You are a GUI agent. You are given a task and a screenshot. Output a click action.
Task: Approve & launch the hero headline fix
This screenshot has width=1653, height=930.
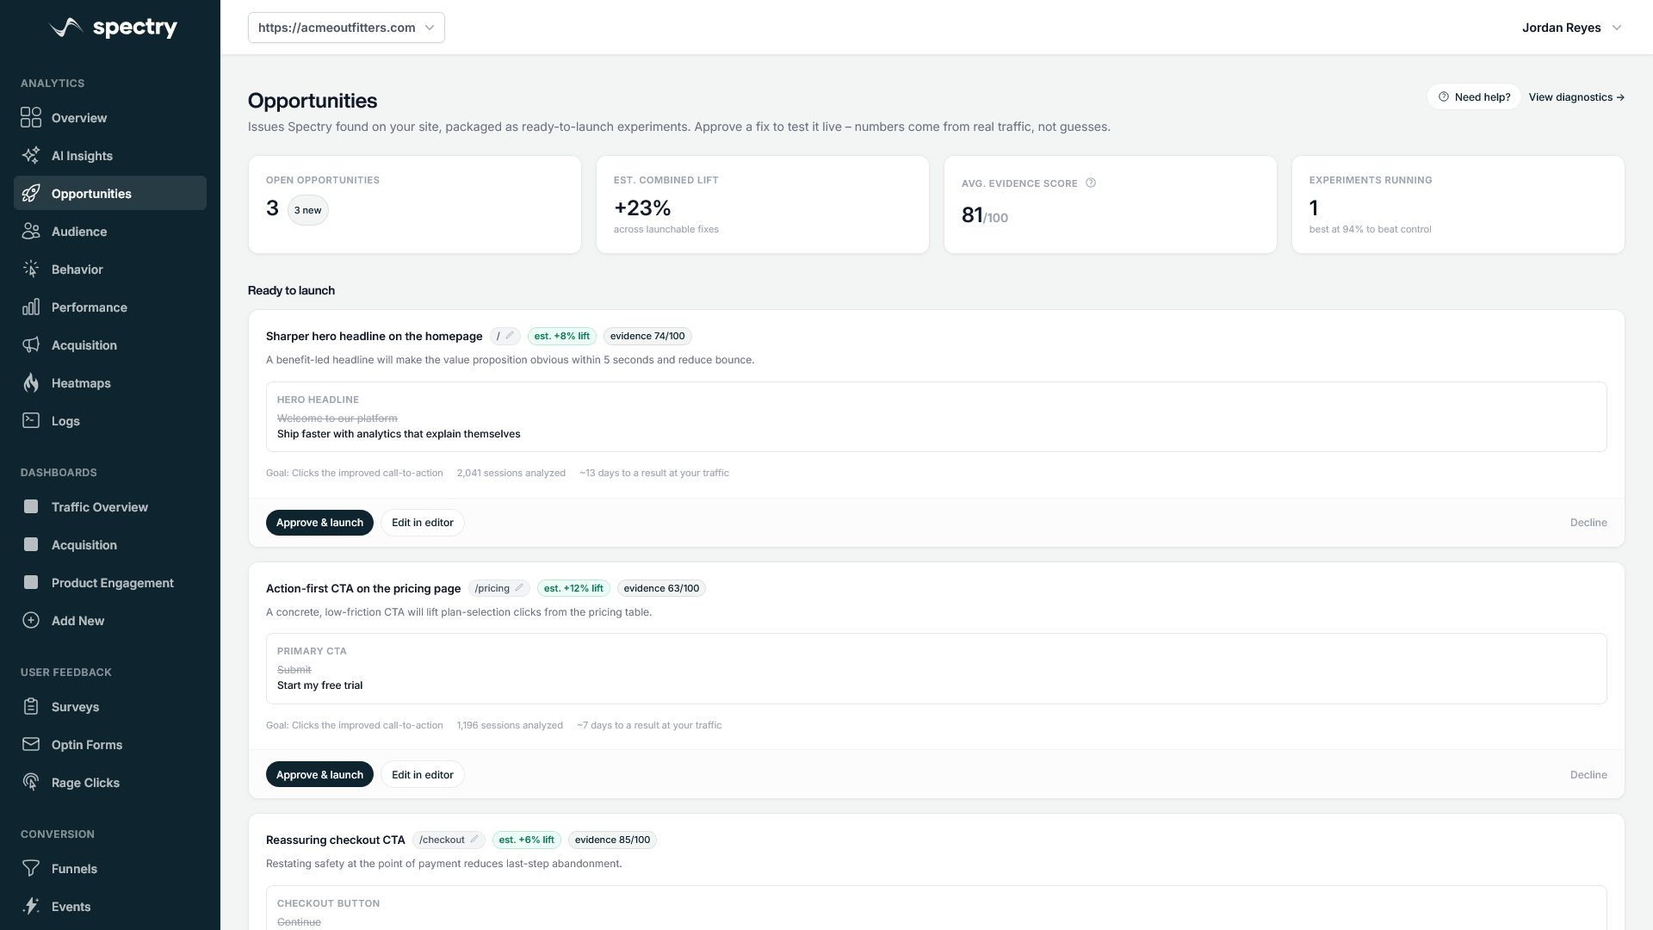pos(319,523)
